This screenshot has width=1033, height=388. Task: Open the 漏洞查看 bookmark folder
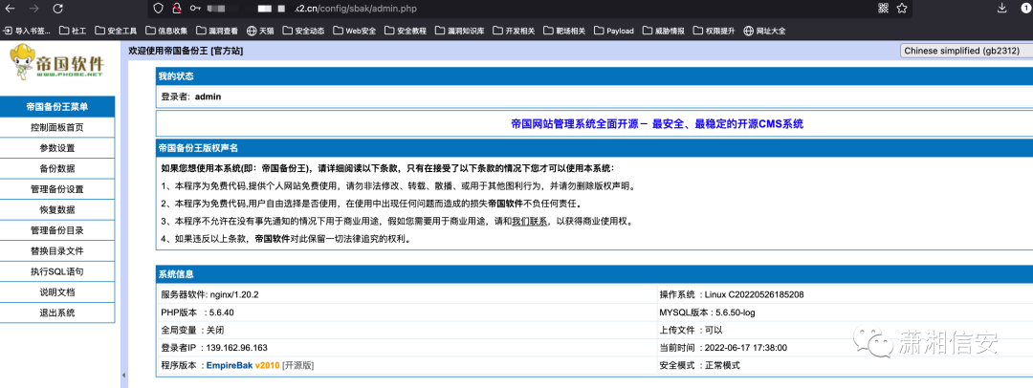coord(217,31)
